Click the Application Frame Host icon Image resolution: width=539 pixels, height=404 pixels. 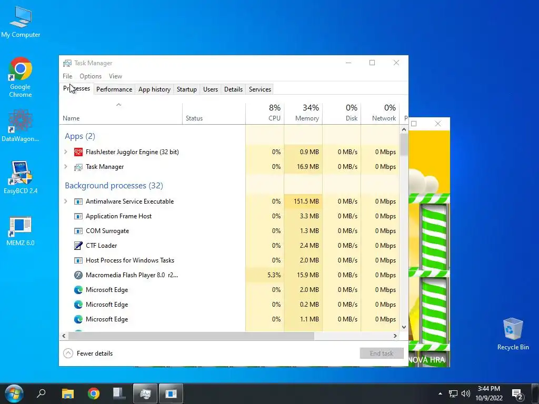(x=78, y=216)
